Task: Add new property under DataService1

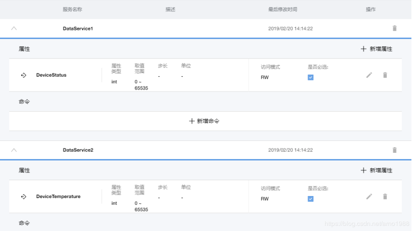Action: 376,49
